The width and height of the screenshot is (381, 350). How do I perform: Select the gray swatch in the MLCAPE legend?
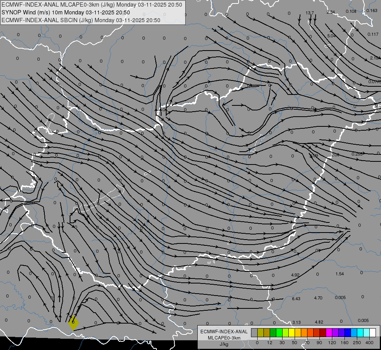254,333
